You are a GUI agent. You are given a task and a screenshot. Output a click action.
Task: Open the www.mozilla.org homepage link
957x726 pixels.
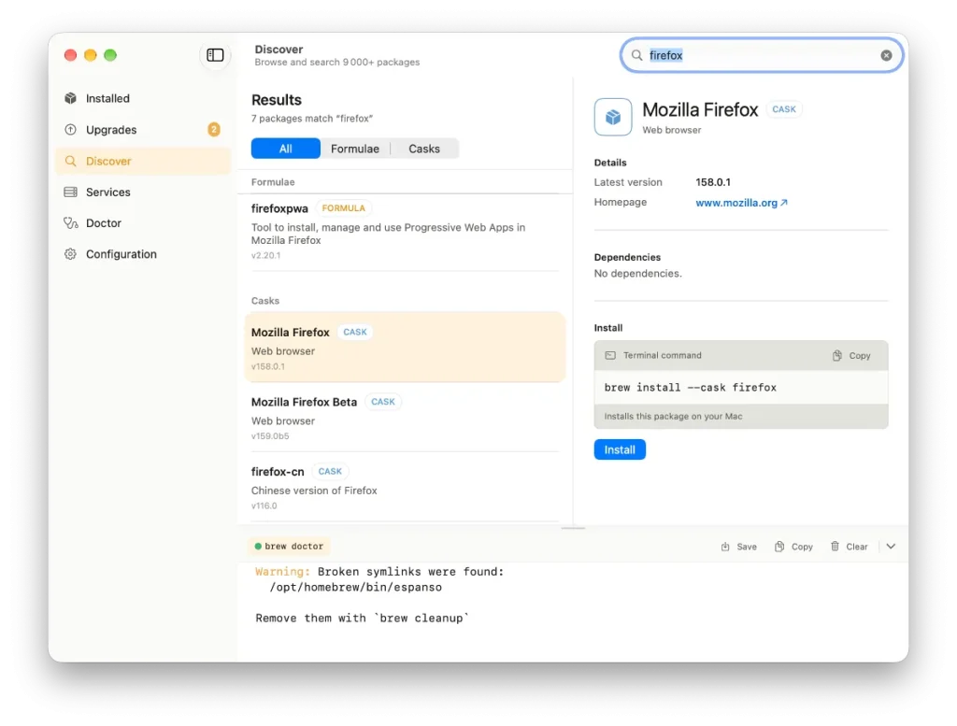[741, 203]
